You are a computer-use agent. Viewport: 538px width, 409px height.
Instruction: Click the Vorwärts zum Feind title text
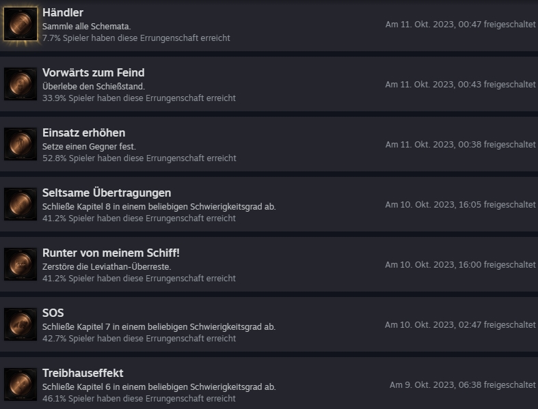coord(94,72)
